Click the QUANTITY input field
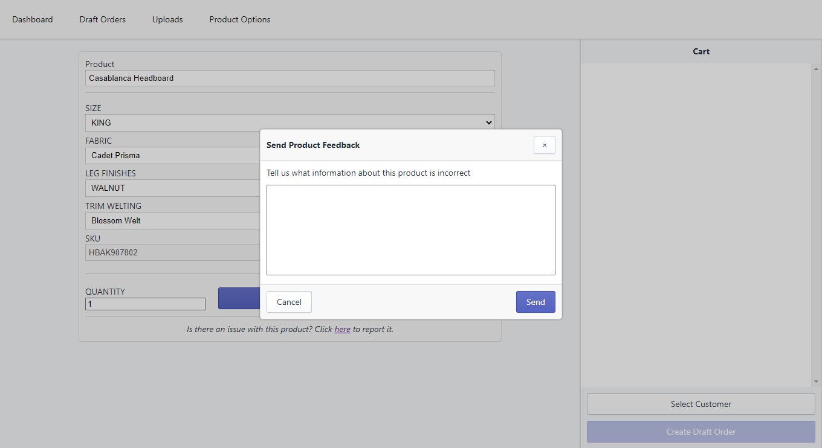The height and width of the screenshot is (448, 822). pos(145,304)
